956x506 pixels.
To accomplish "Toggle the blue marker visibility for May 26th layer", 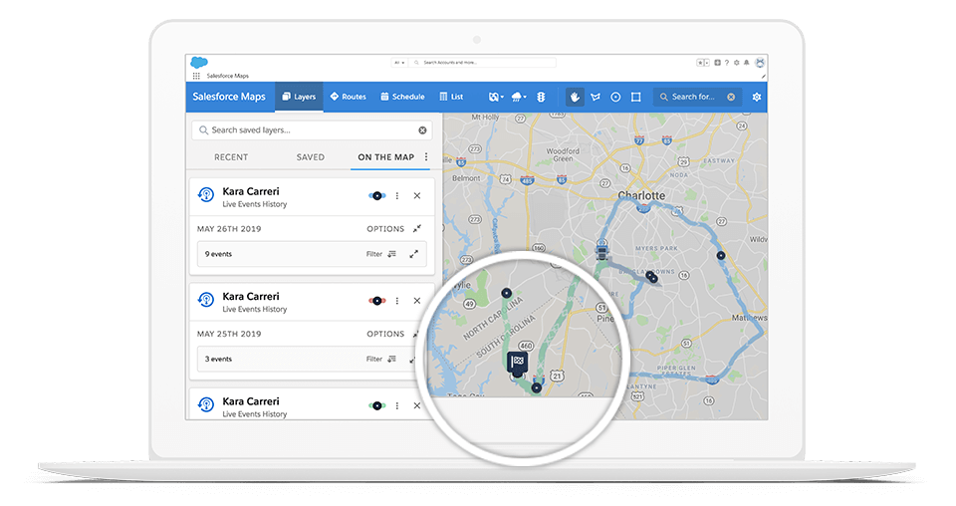I will (x=377, y=195).
